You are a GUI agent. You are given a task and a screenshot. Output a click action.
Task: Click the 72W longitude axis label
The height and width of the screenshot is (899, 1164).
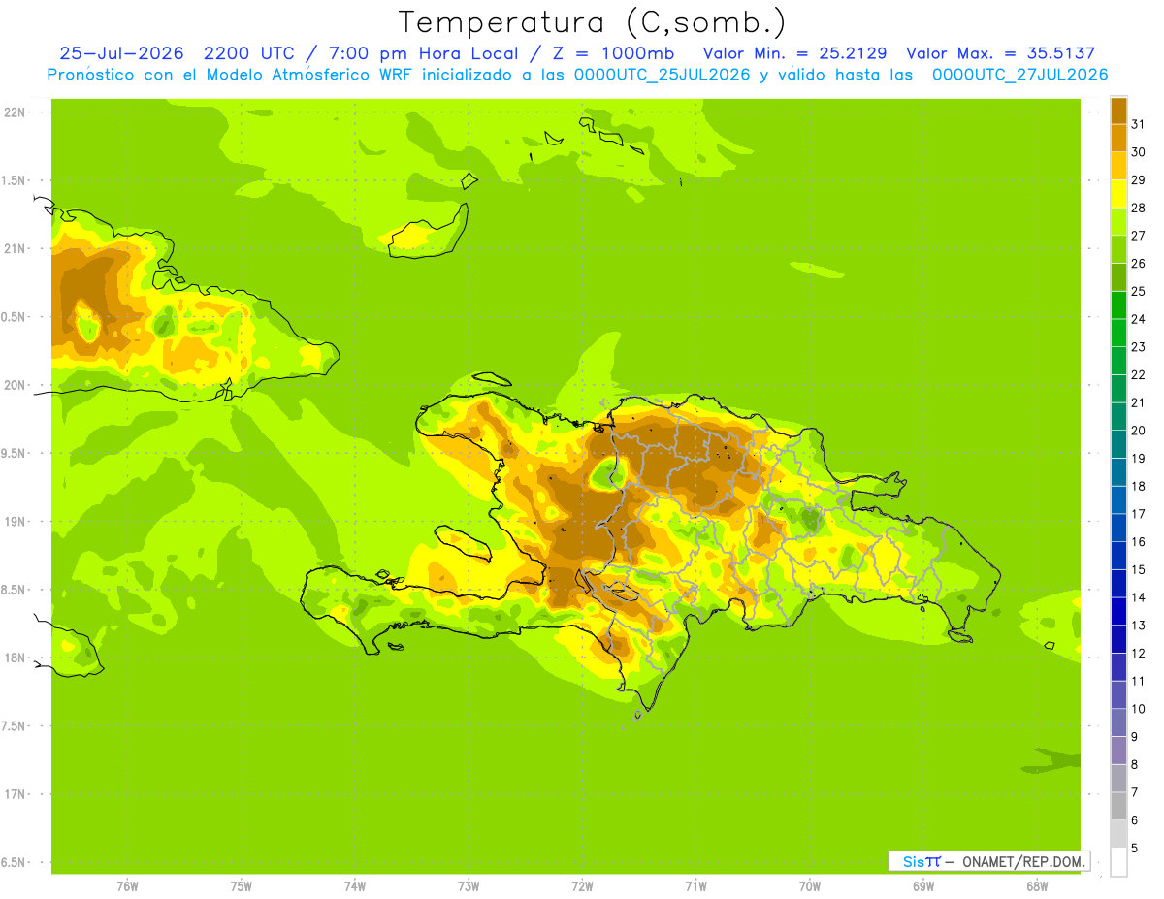point(582,885)
